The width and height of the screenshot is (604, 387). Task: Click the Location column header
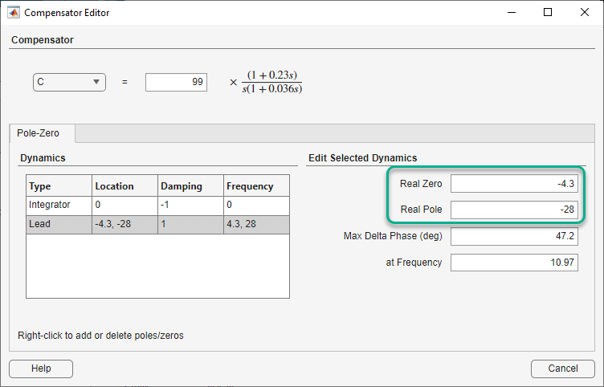click(x=124, y=186)
